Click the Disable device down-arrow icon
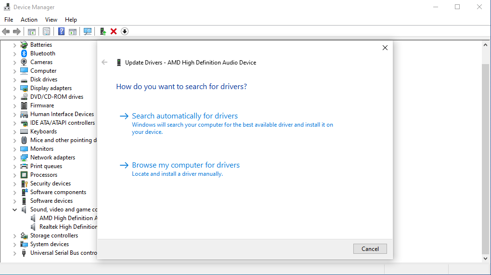The height and width of the screenshot is (275, 491). [125, 31]
